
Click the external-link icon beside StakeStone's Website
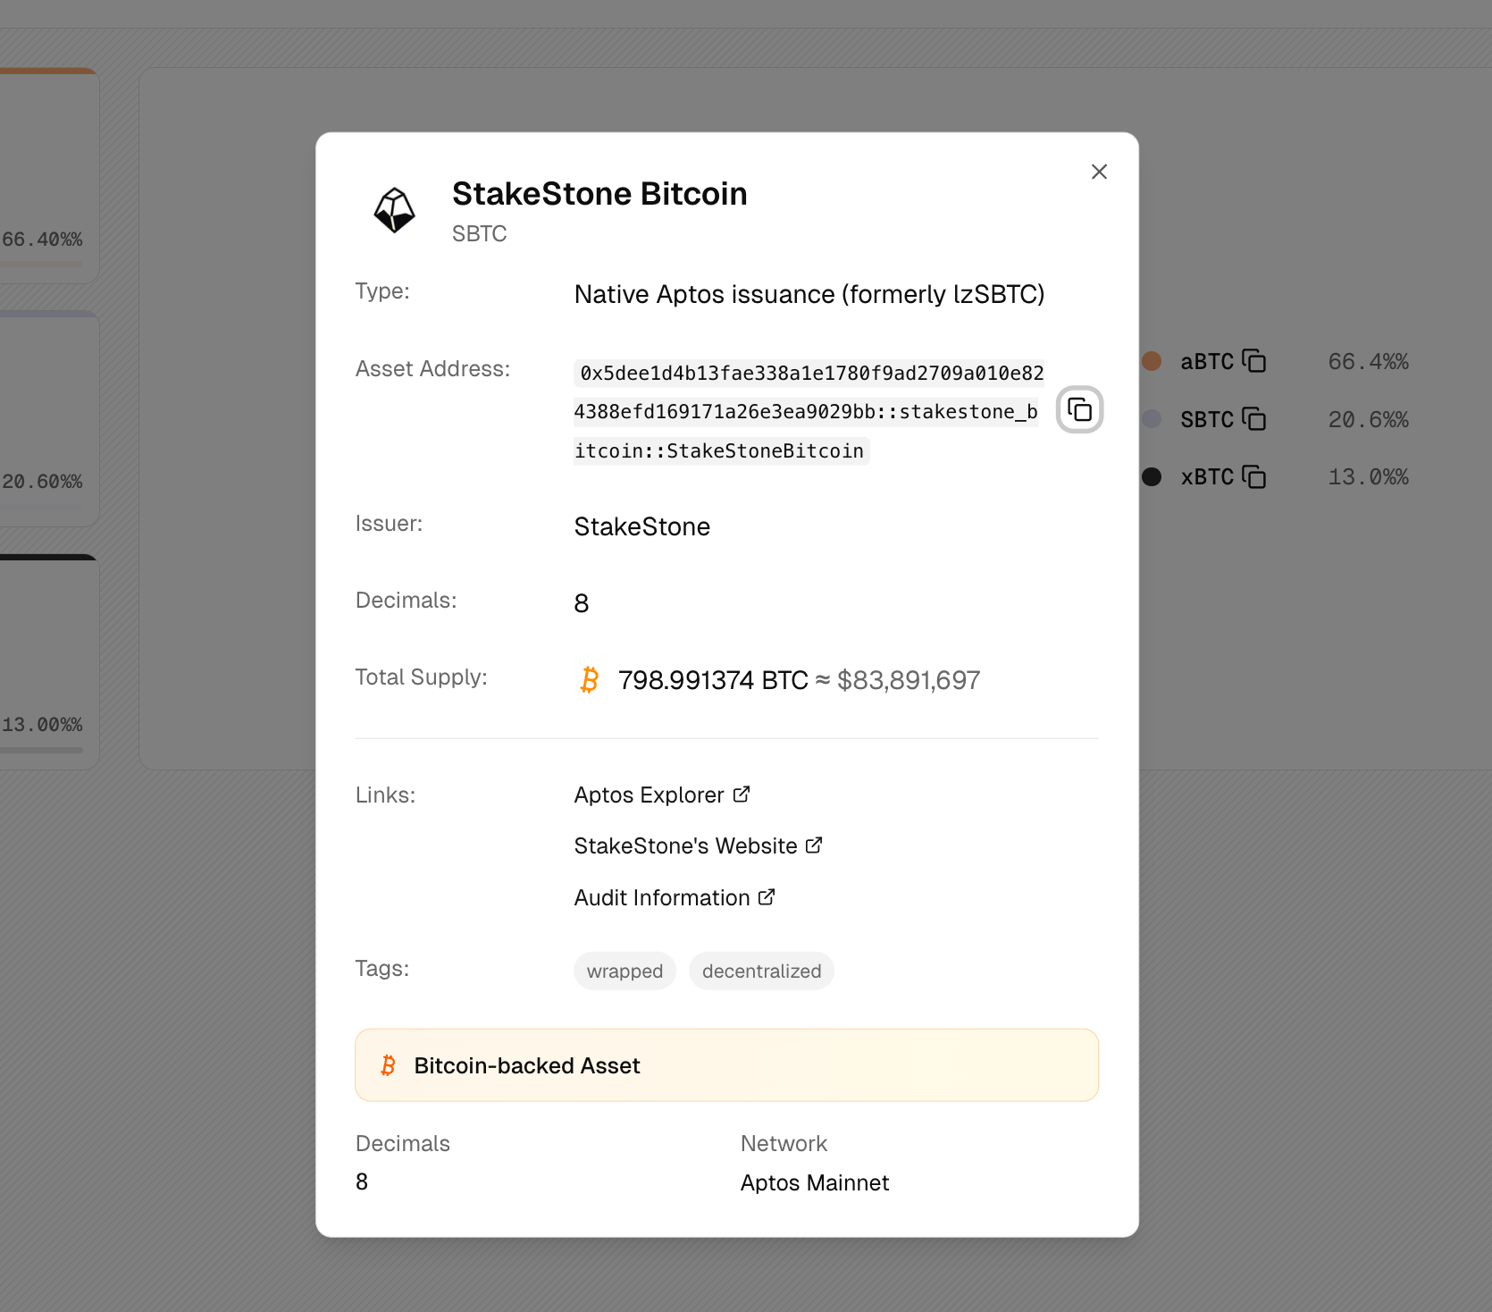[x=814, y=845]
